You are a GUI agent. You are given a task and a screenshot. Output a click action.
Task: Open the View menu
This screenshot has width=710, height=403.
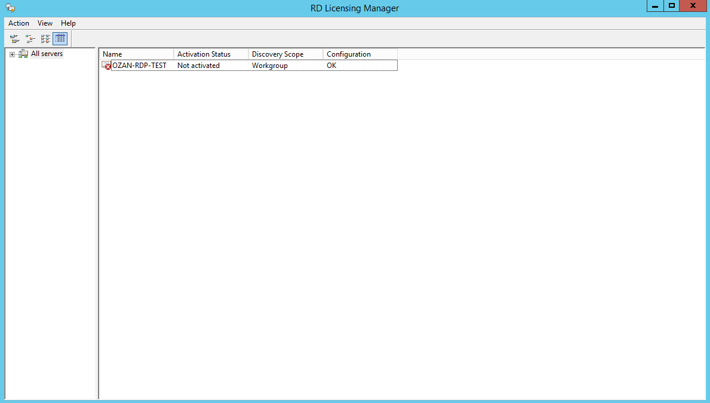pyautogui.click(x=45, y=23)
